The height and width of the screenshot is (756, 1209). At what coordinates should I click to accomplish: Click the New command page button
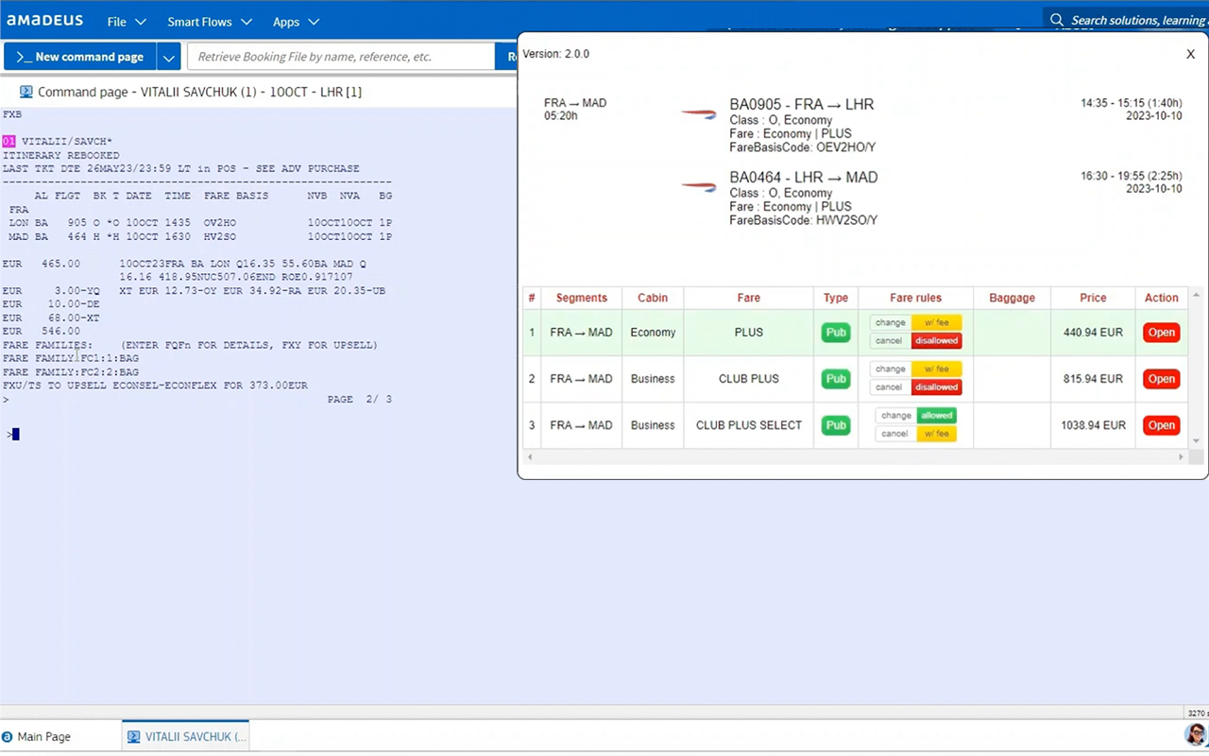click(x=80, y=57)
